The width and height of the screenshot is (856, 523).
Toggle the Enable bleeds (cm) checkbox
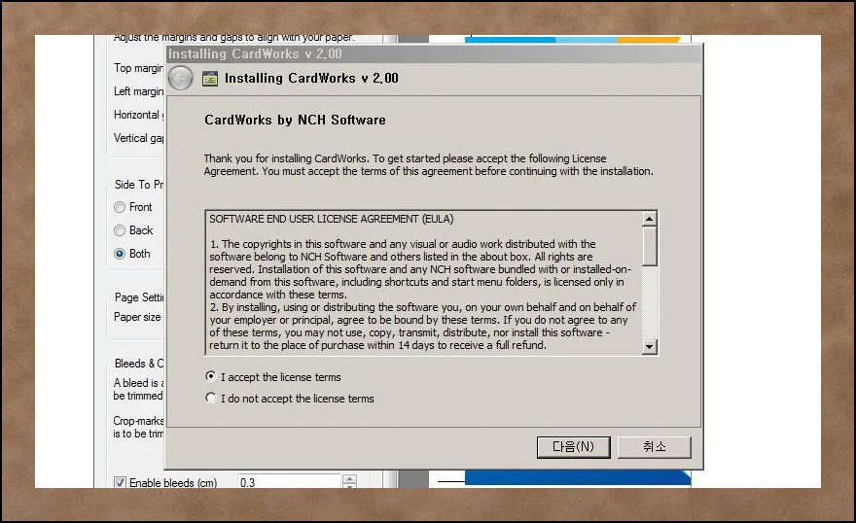121,482
